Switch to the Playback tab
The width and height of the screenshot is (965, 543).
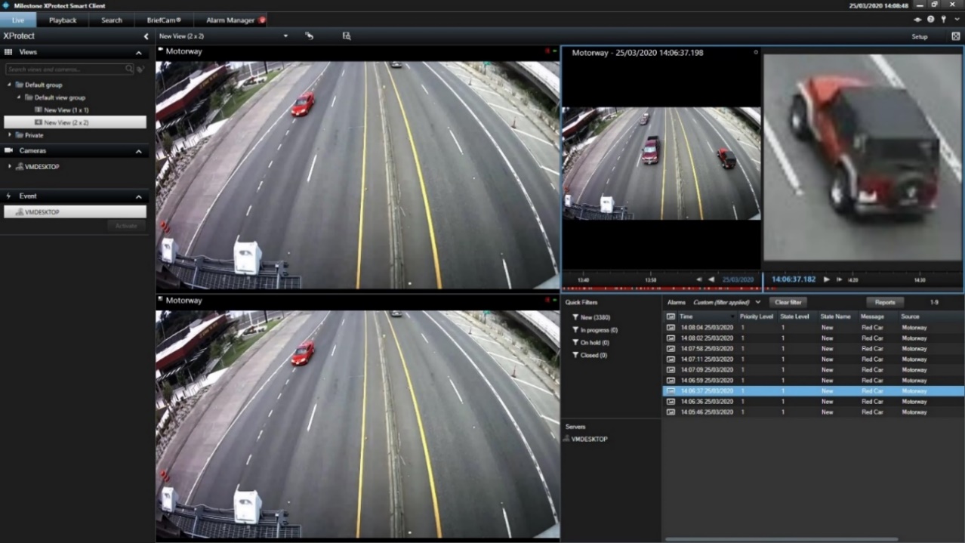coord(63,20)
